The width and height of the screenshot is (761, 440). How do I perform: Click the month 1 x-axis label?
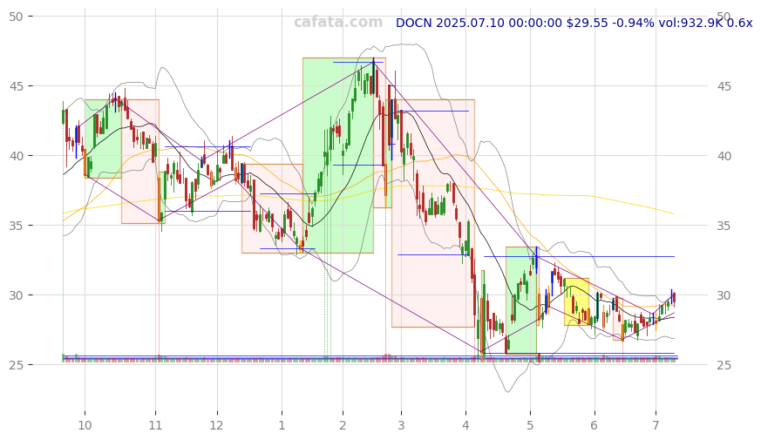282,425
